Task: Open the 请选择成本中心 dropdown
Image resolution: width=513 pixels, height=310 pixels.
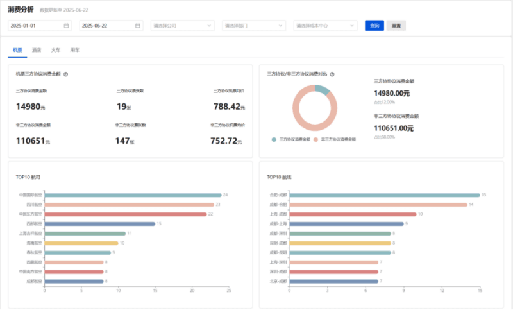Action: click(x=325, y=26)
